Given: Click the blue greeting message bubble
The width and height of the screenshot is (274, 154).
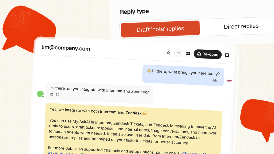Looking at the screenshot, I should (x=183, y=75).
